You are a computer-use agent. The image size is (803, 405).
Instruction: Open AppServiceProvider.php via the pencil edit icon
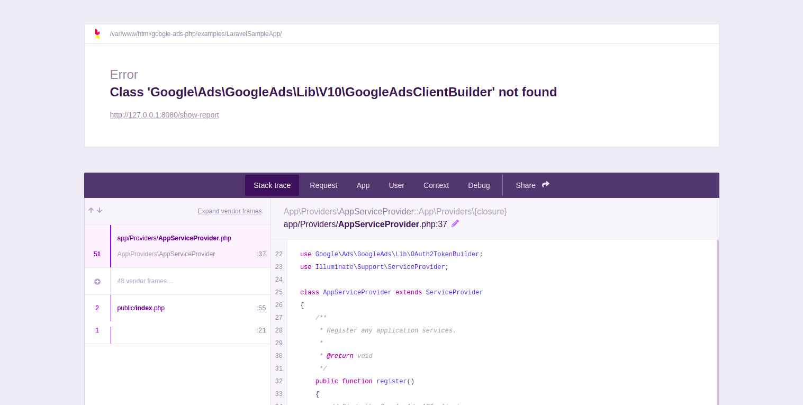click(x=454, y=223)
